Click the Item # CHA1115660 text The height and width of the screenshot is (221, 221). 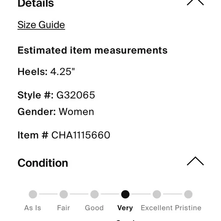pyautogui.click(x=64, y=135)
